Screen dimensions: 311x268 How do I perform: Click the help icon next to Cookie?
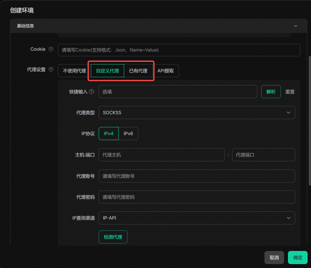click(51, 49)
